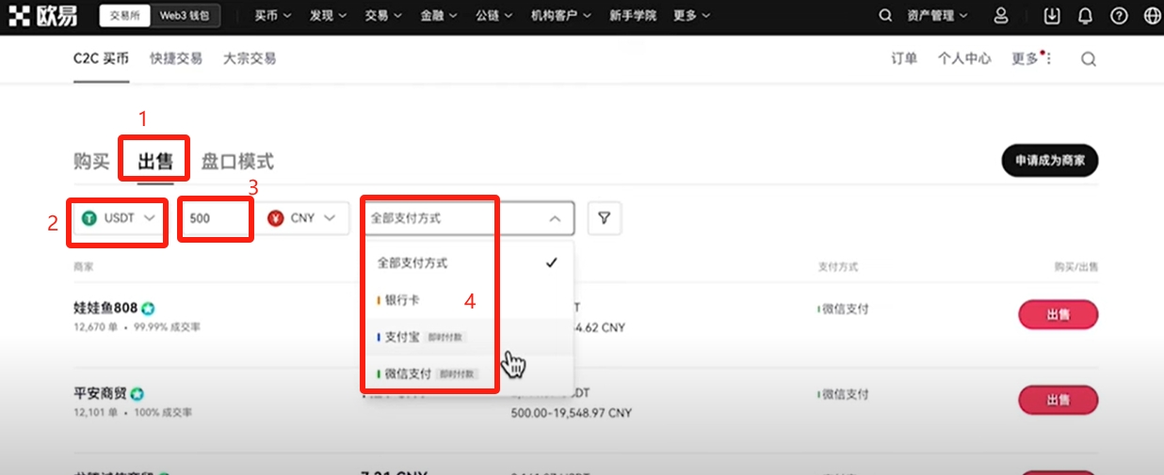Image resolution: width=1164 pixels, height=475 pixels.
Task: Switch to Web3 钱包 mode toggle
Action: pyautogui.click(x=186, y=16)
